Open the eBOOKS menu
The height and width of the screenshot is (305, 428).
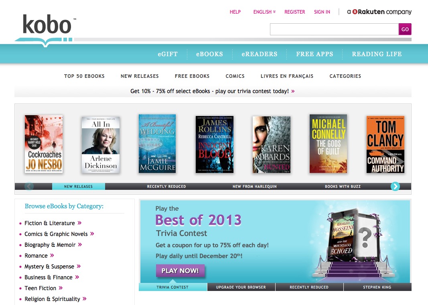click(x=209, y=54)
